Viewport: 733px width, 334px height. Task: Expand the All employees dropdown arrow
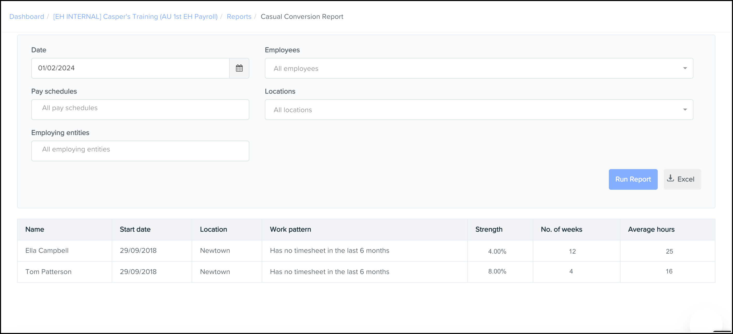pyautogui.click(x=685, y=68)
